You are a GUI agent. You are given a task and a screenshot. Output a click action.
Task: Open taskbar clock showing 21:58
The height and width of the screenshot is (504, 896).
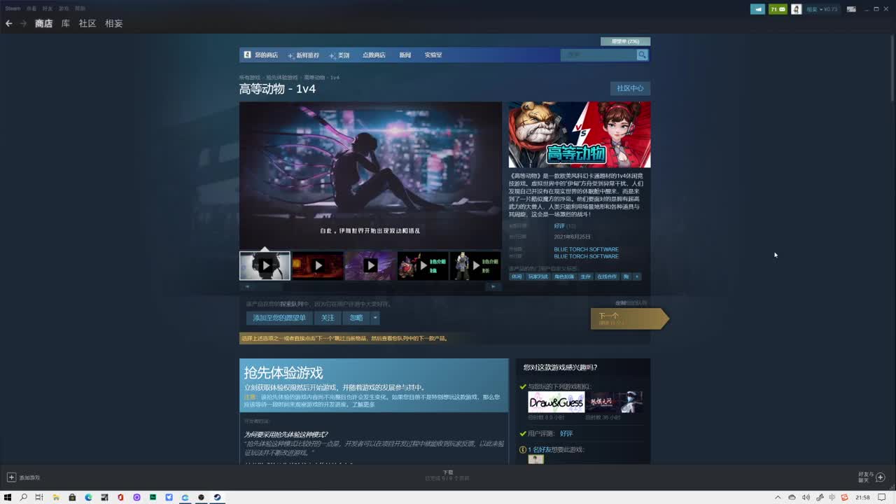point(863,498)
